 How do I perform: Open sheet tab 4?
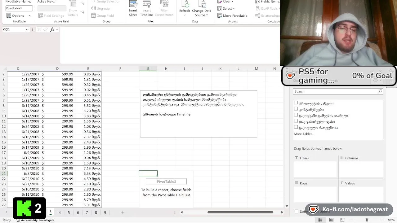60,212
